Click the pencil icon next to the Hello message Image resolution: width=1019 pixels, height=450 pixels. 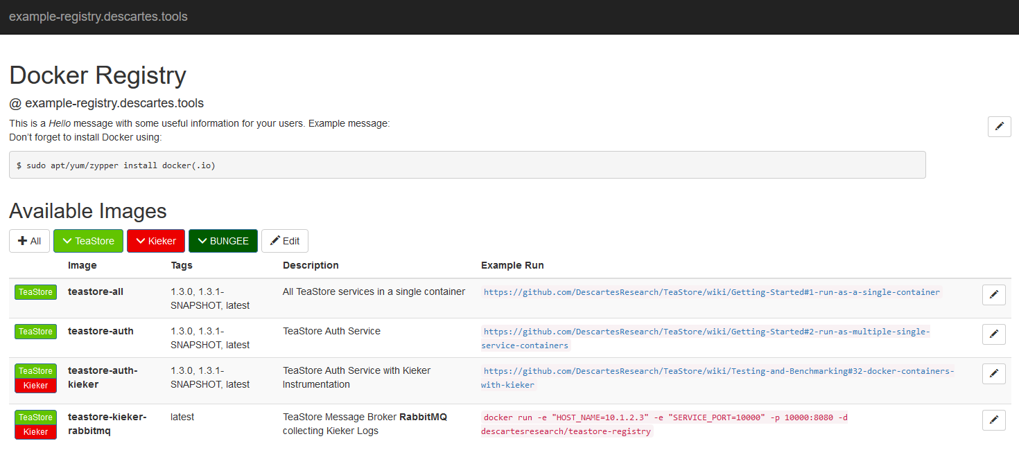point(999,127)
